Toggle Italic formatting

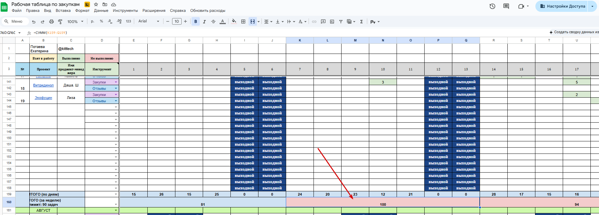click(204, 22)
